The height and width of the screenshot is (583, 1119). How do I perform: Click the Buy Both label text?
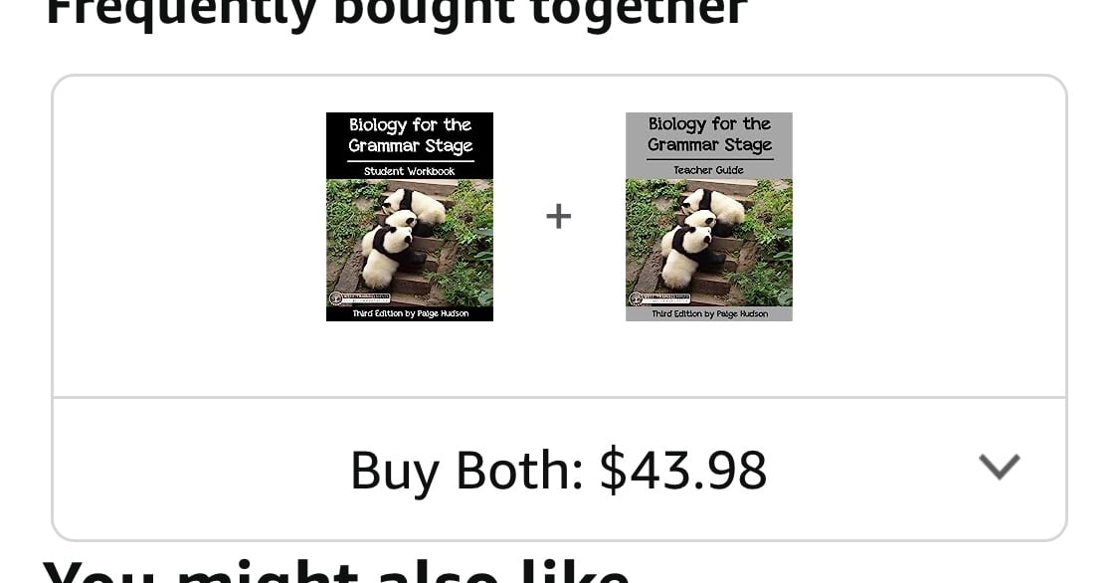point(466,471)
